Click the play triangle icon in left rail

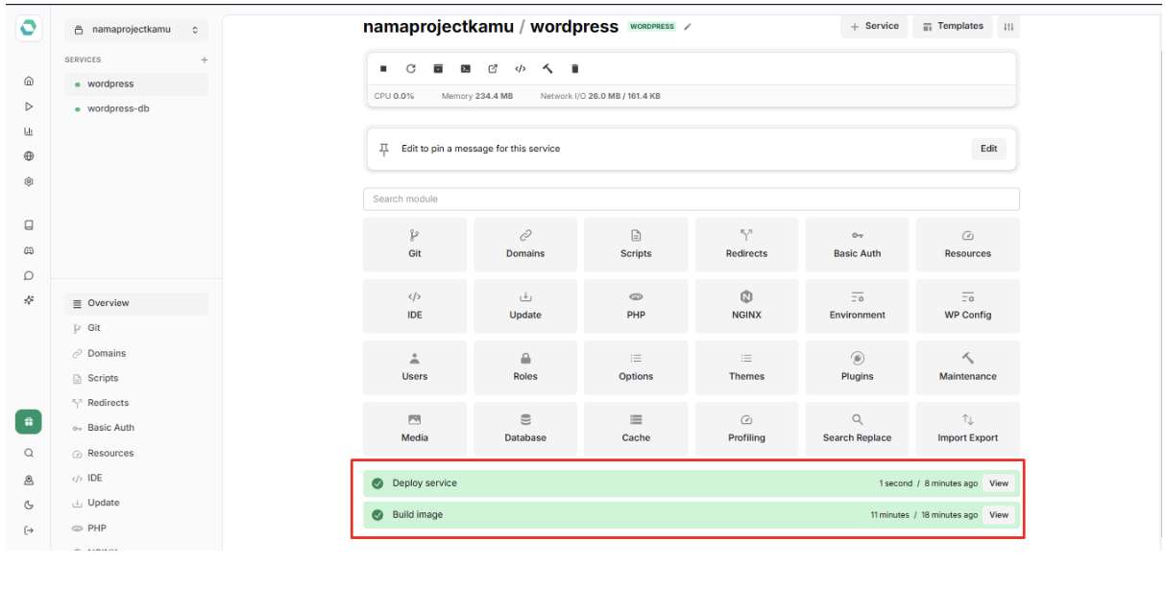[x=29, y=106]
